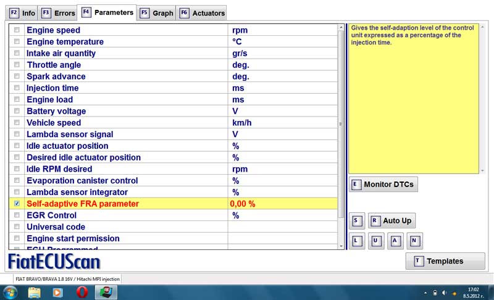Tick the Battery voltage checkbox
Image resolution: width=494 pixels, height=300 pixels.
(17, 111)
